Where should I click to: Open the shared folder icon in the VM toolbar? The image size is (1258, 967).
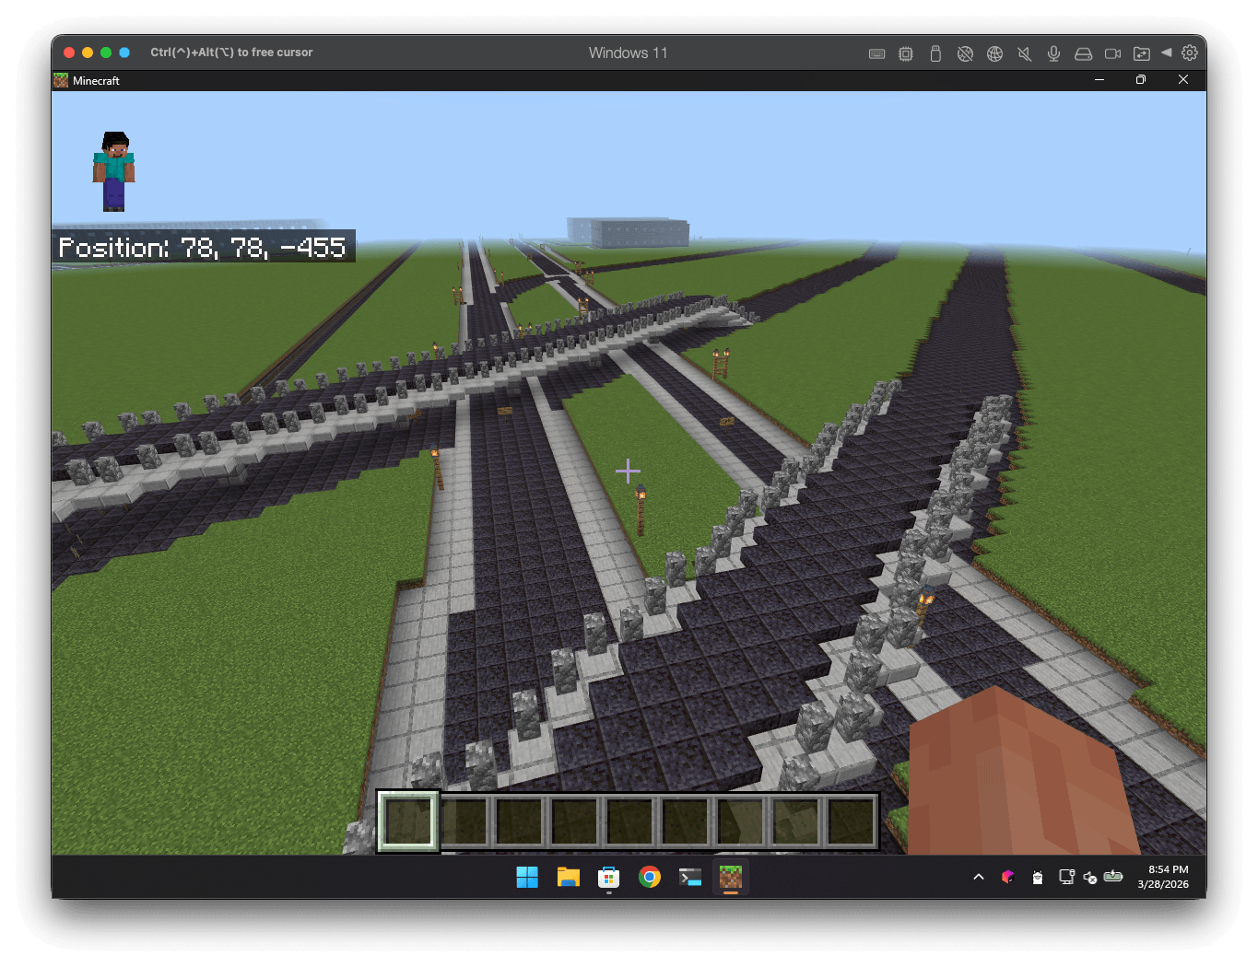coord(1142,52)
